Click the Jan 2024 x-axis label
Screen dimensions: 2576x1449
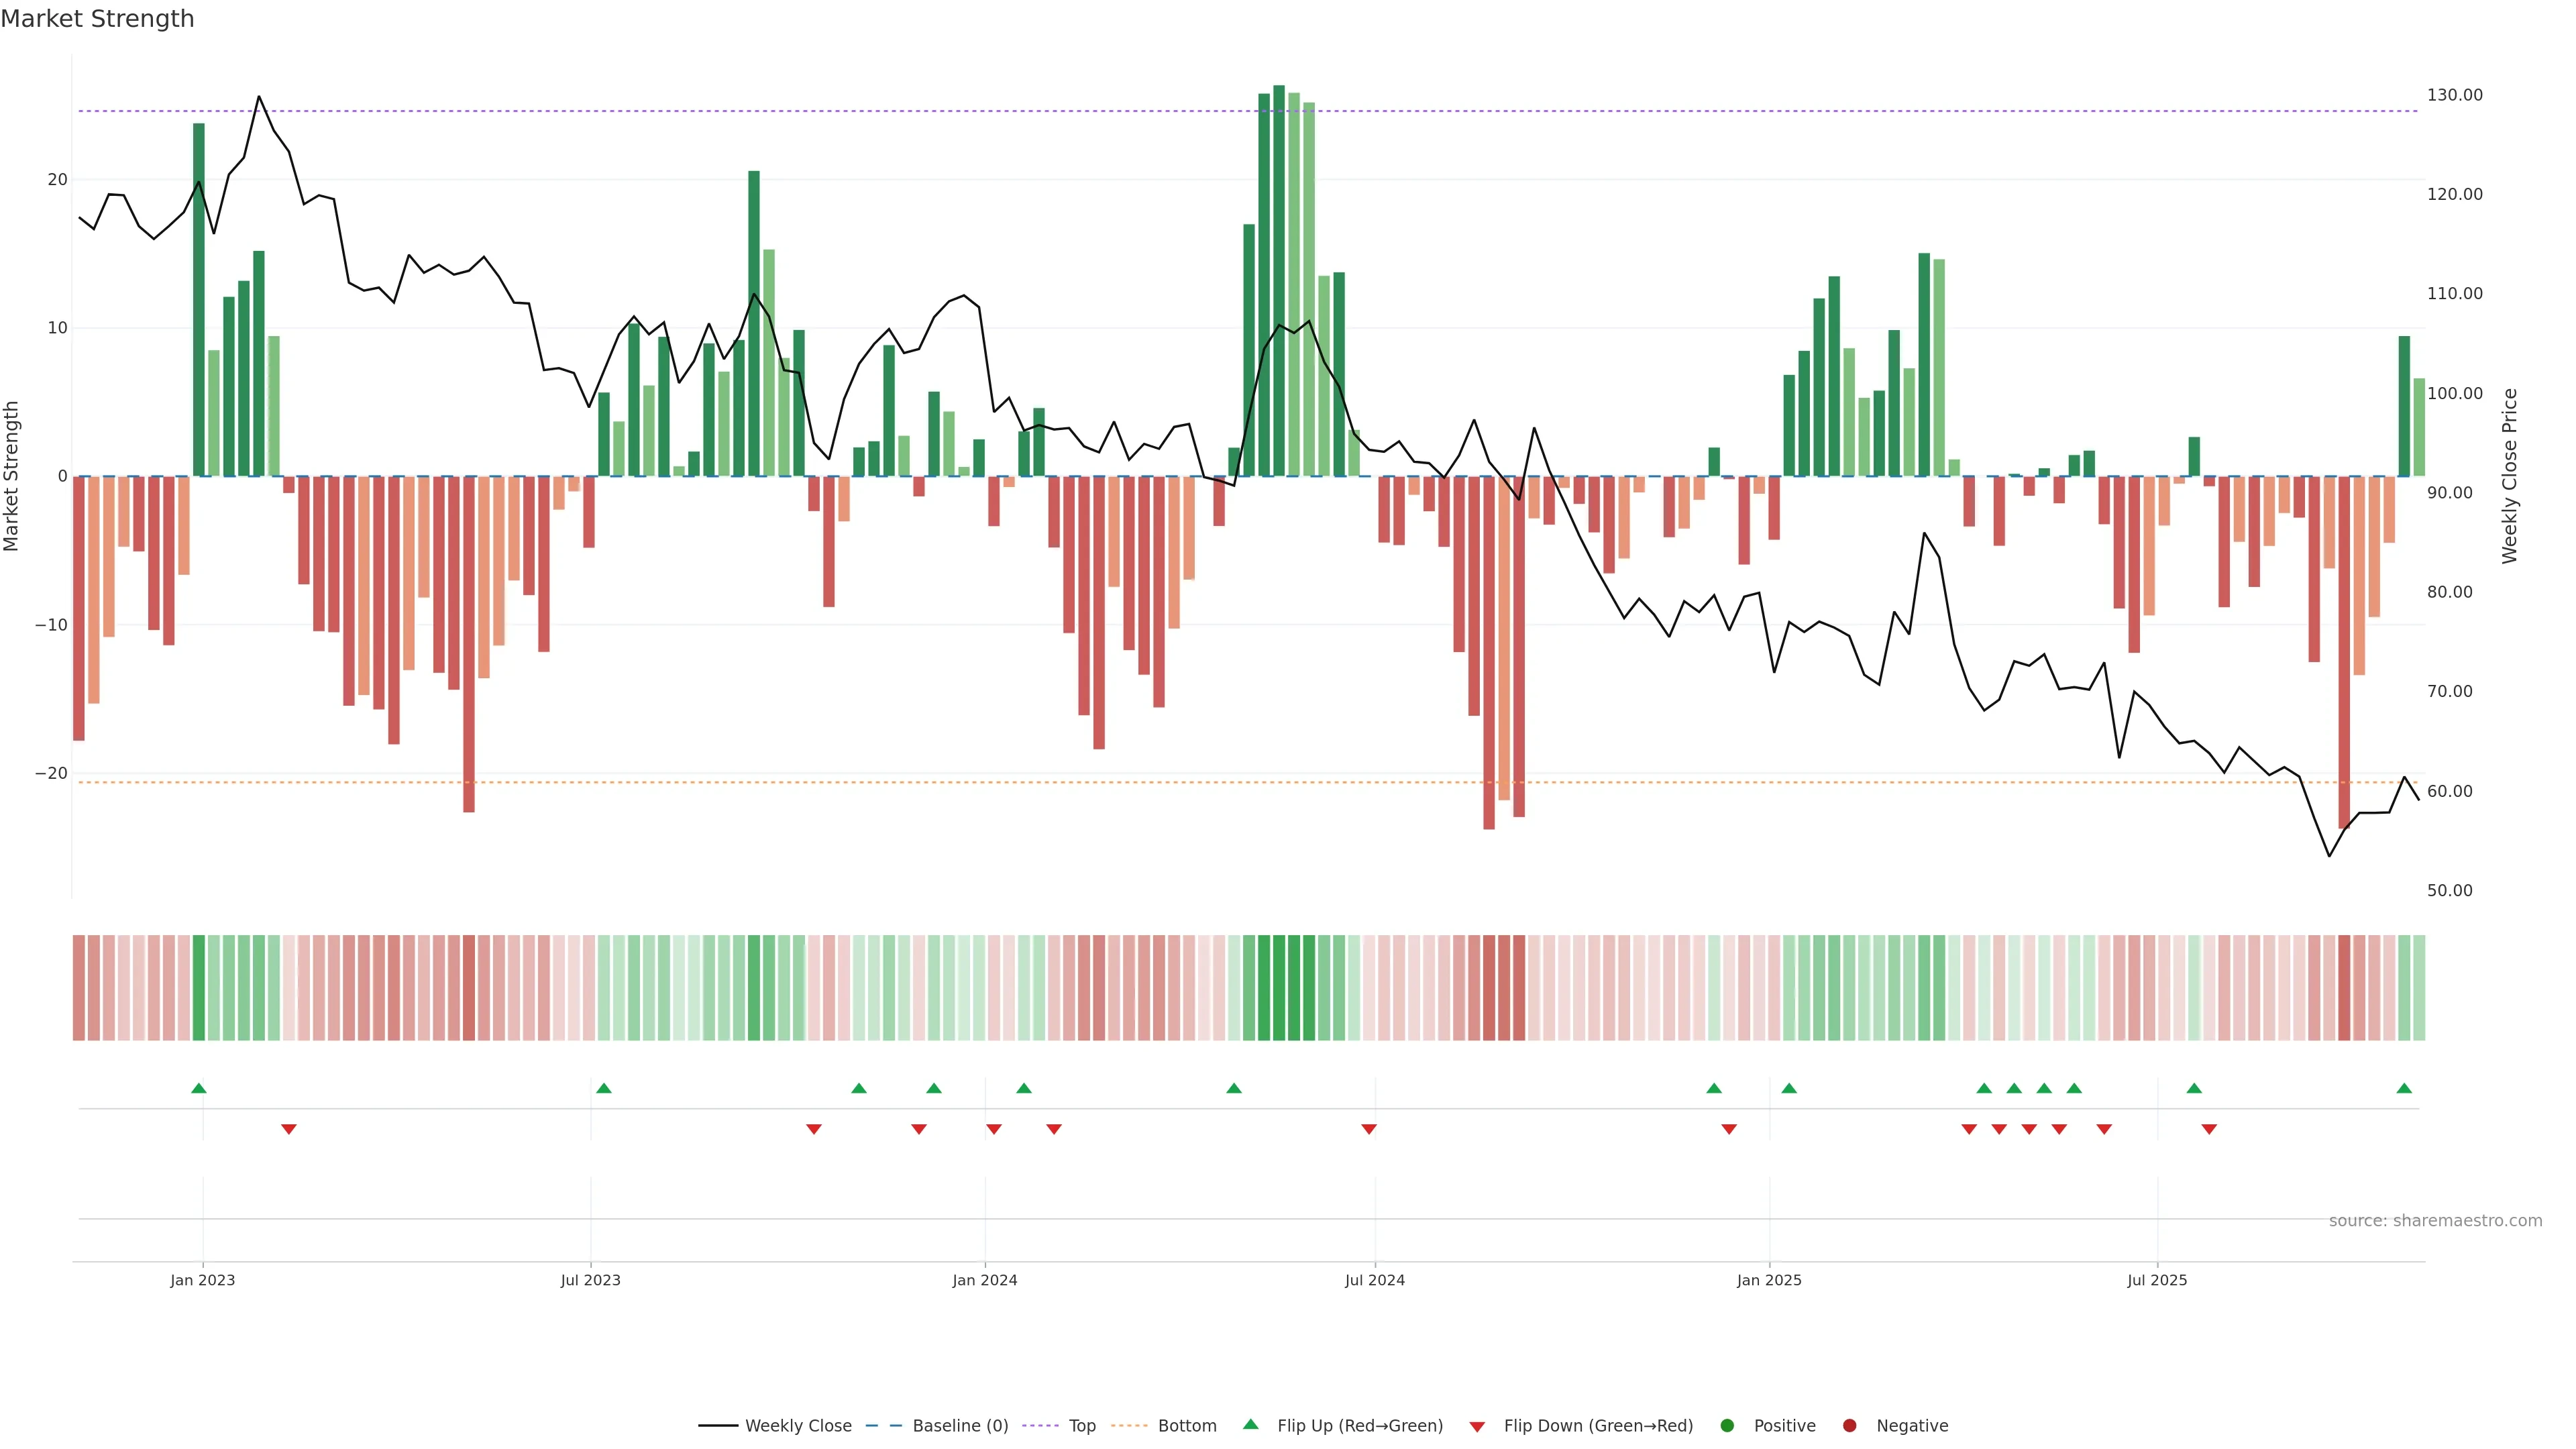(x=984, y=1280)
